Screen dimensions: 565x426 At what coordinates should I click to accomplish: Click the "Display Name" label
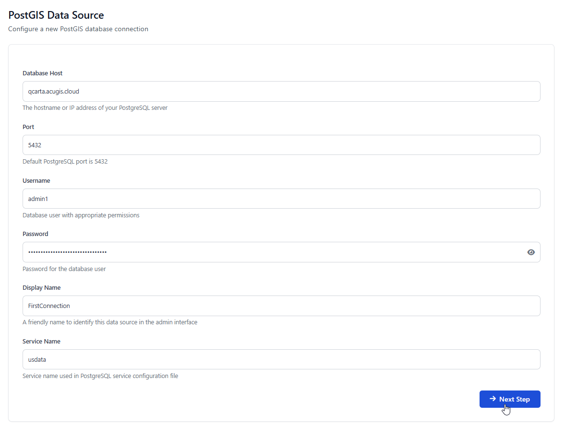(x=42, y=288)
